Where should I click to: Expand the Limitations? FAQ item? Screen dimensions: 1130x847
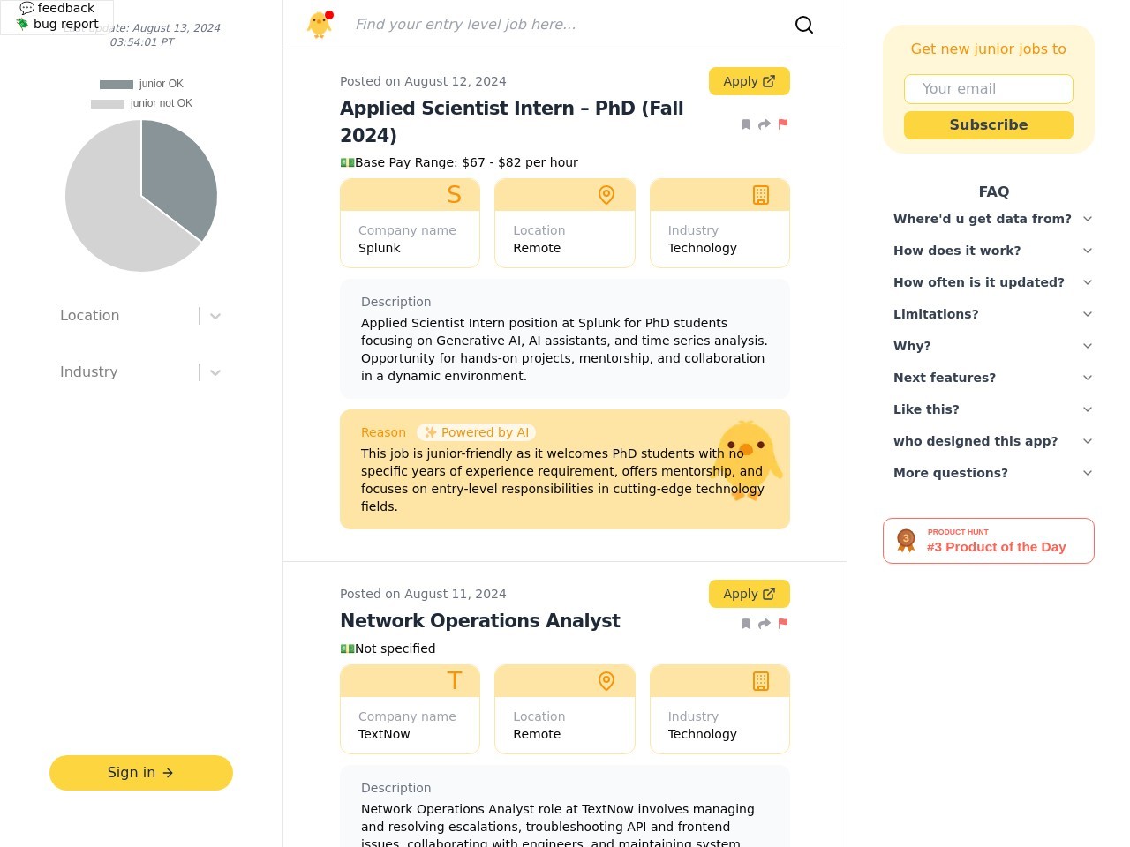993,314
